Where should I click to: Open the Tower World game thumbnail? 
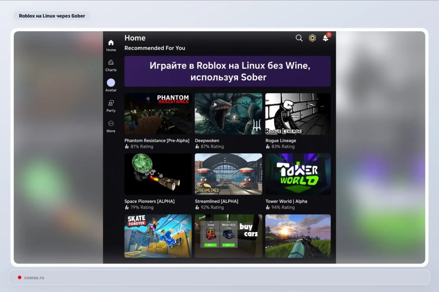(298, 174)
